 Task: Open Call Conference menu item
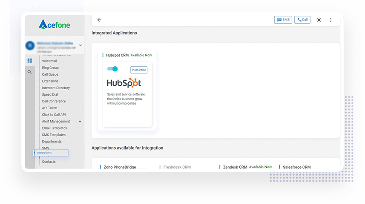pos(54,101)
